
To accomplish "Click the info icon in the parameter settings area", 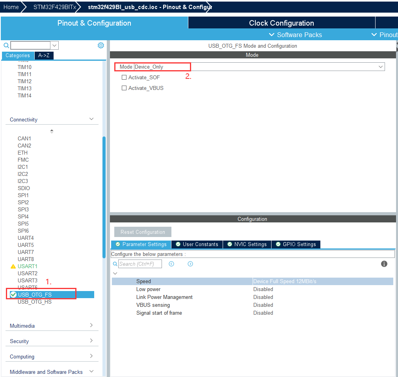I will [x=384, y=264].
